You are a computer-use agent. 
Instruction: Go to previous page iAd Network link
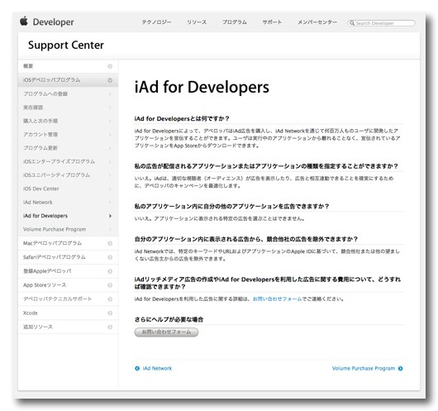[x=157, y=368]
